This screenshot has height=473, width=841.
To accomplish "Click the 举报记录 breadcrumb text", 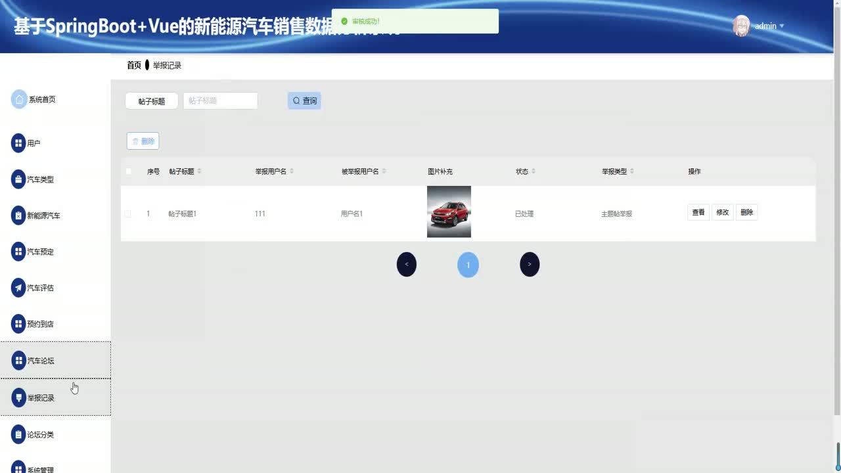I will pyautogui.click(x=167, y=66).
